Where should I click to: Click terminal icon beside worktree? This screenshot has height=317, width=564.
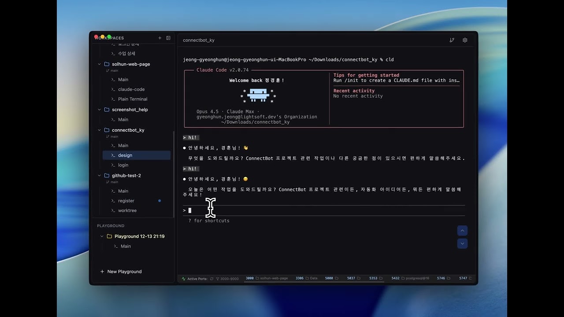[113, 210]
